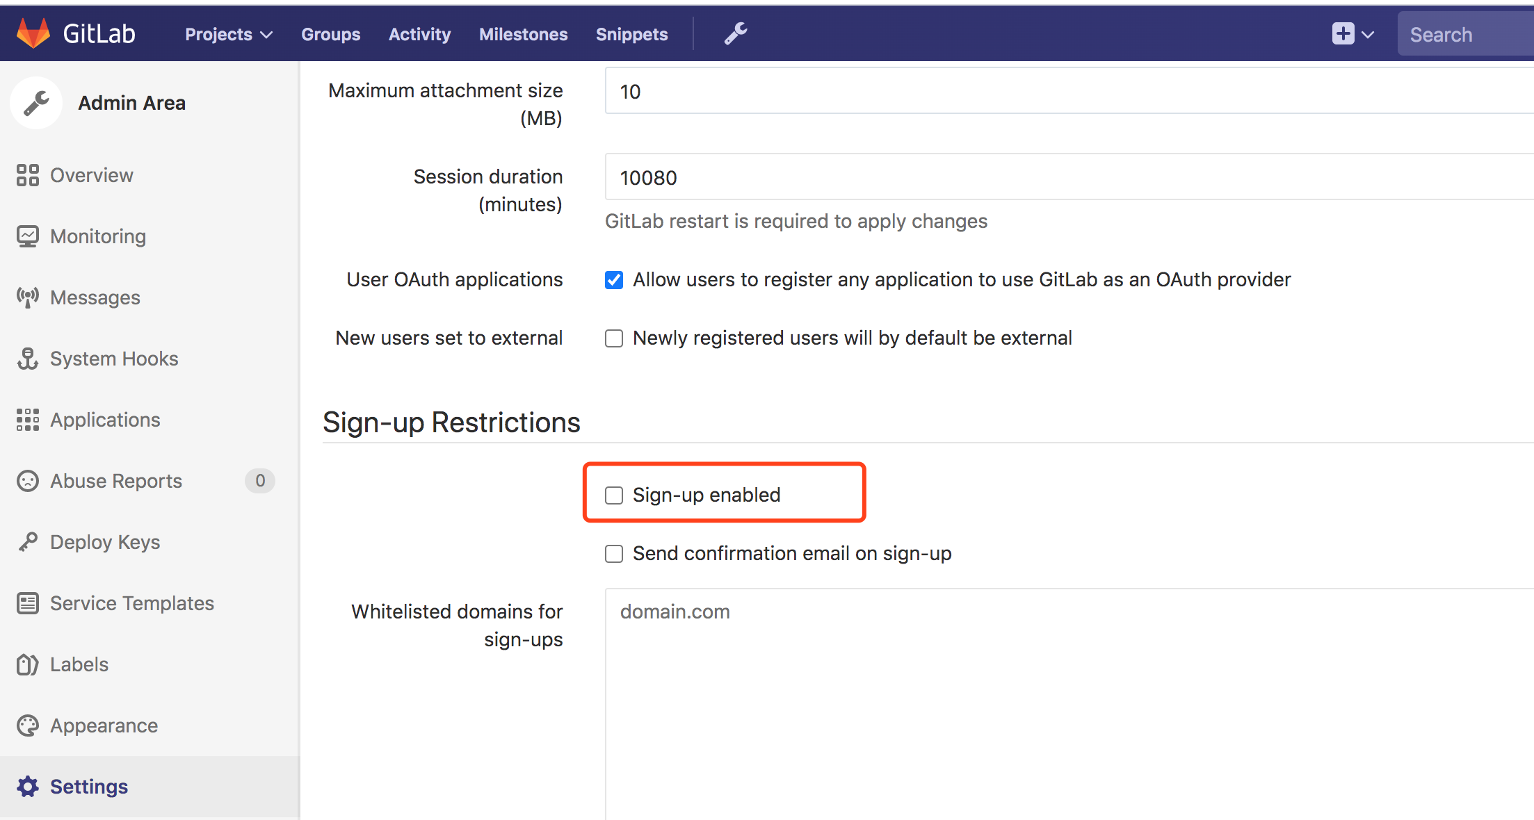Go to the Milestones nav item
Screen dimensions: 1534x820
click(x=523, y=34)
